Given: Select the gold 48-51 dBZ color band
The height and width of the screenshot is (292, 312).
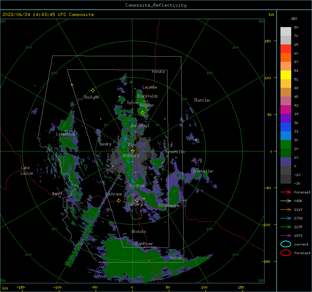Looking at the screenshot, I should point(286,84).
